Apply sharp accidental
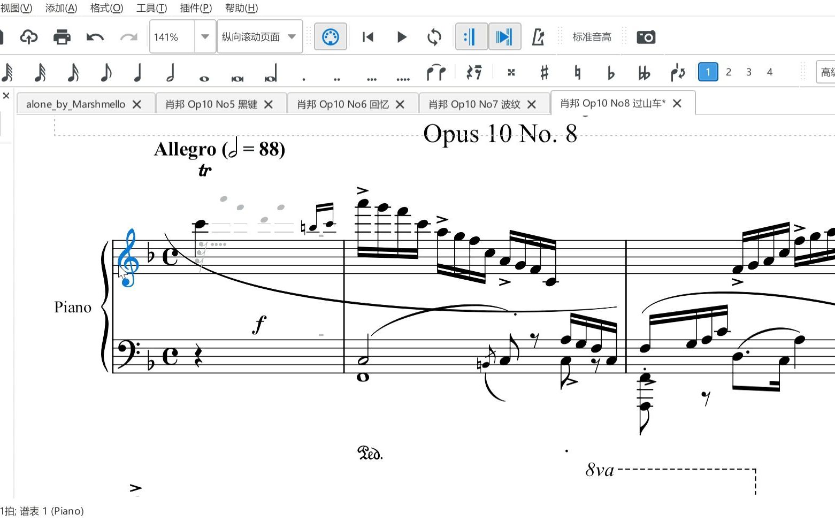 545,72
